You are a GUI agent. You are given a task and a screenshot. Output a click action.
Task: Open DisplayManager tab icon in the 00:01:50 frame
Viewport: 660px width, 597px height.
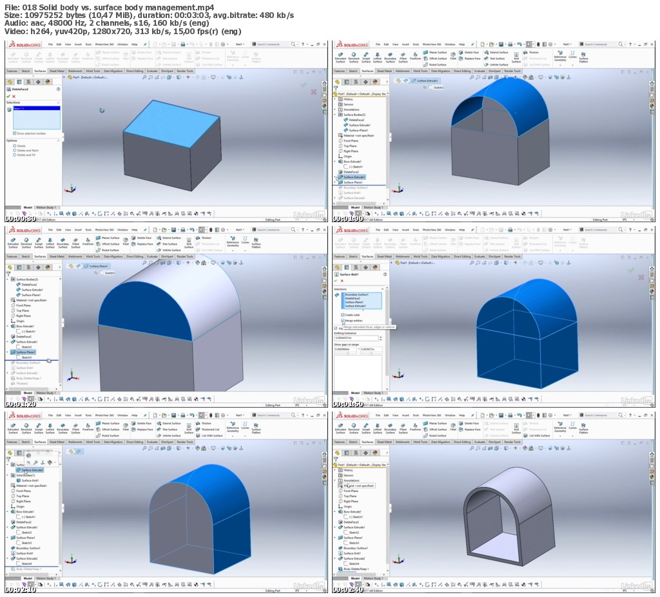375,267
